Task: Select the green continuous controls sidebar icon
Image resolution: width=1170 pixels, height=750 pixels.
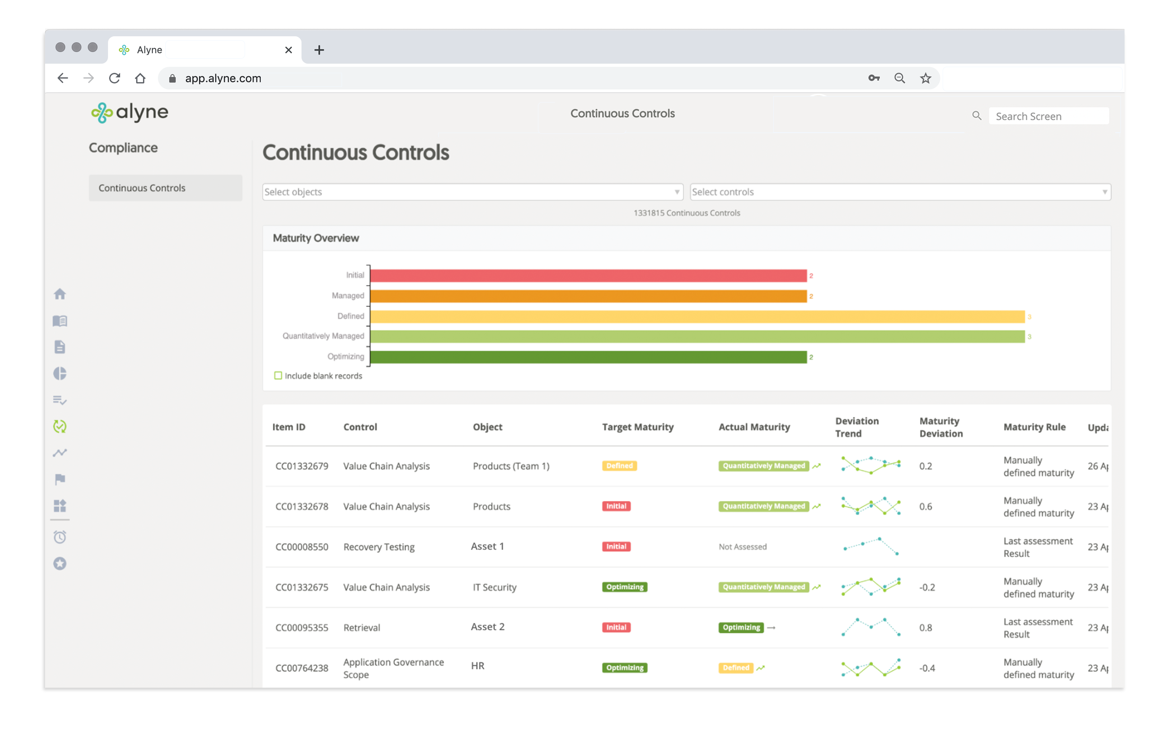Action: coord(60,426)
